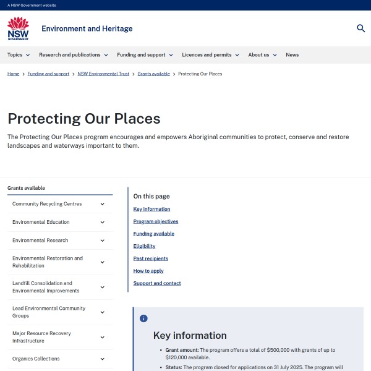Expand Landfill Consolidation section chevron
Viewport: 371px width, 371px height.
point(103,287)
